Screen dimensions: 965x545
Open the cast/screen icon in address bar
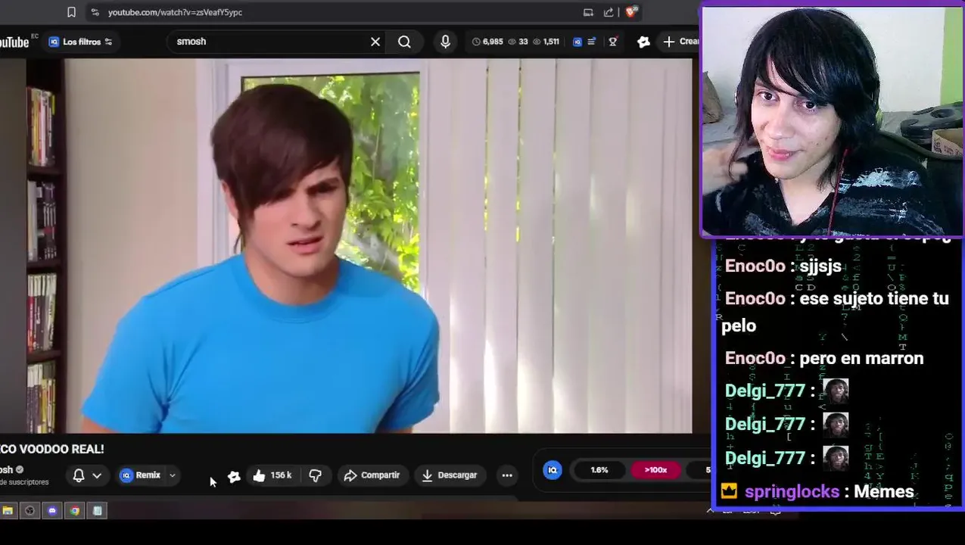click(x=588, y=12)
